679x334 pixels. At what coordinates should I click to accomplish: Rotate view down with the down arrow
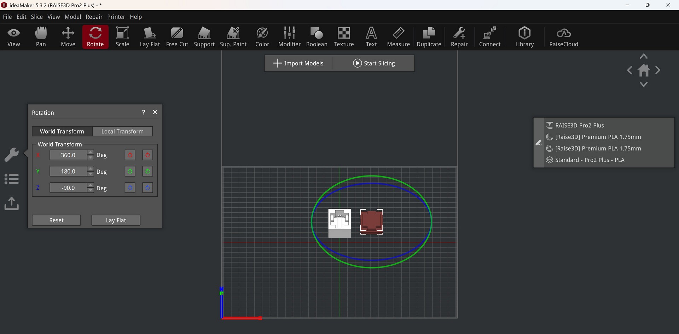coord(644,84)
